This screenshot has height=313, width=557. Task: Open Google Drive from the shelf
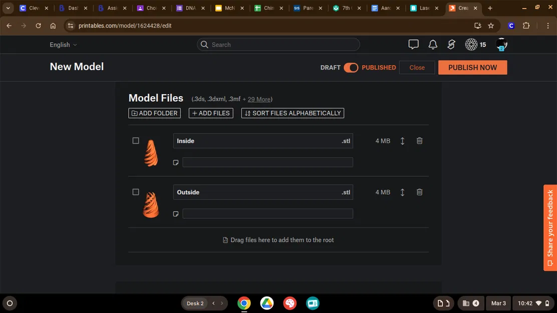coord(267,303)
